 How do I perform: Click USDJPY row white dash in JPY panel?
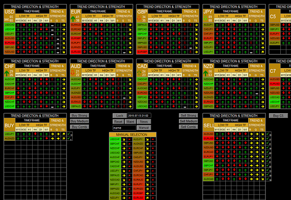tap(251, 52)
